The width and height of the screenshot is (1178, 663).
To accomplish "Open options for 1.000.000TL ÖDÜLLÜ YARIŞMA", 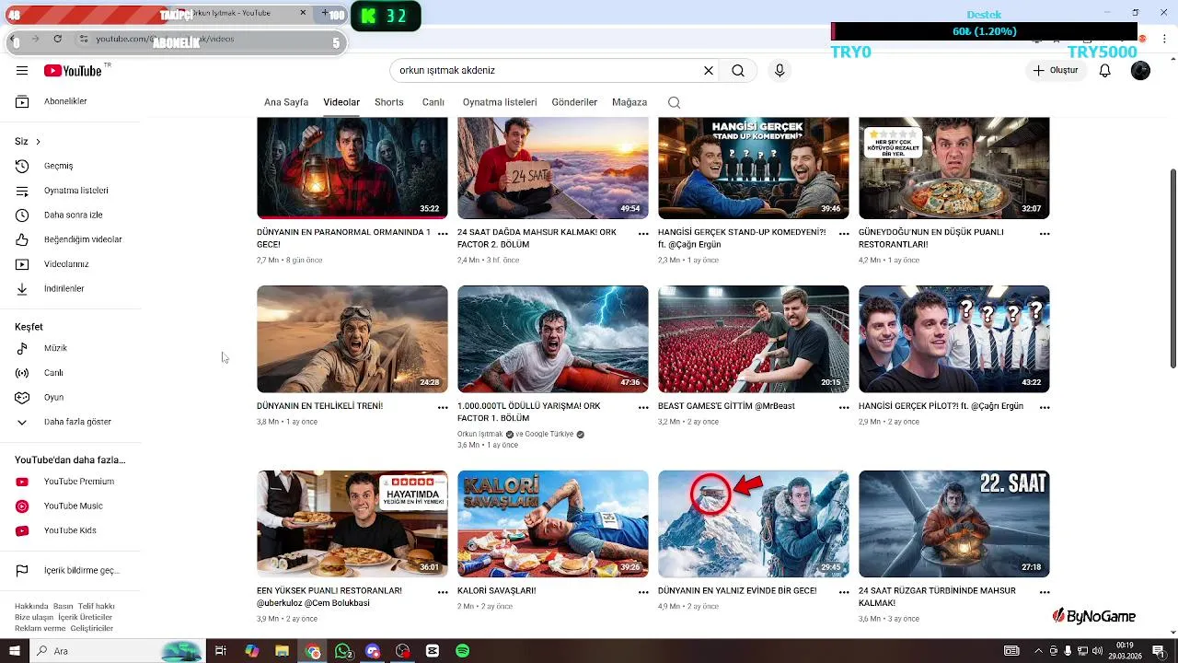I will tap(643, 407).
